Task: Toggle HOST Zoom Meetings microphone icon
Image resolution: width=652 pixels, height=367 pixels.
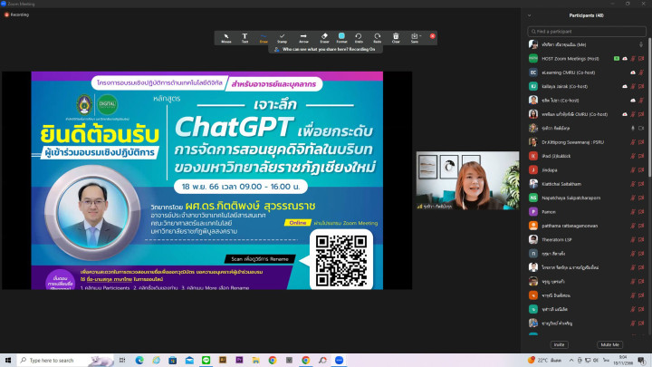Action: 633,59
